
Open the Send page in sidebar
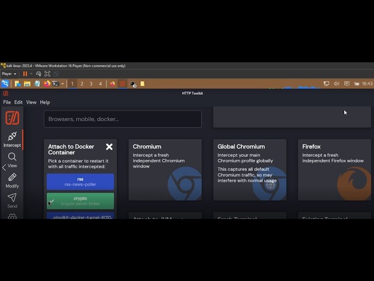[12, 201]
